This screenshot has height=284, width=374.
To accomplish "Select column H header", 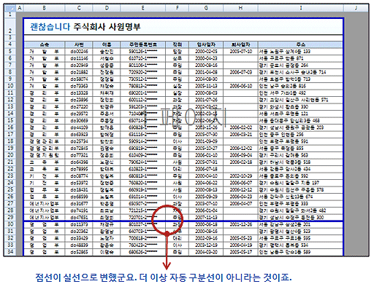I will pos(240,8).
